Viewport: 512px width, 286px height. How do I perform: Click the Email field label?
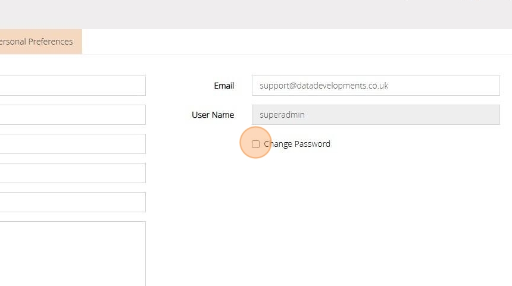(224, 86)
